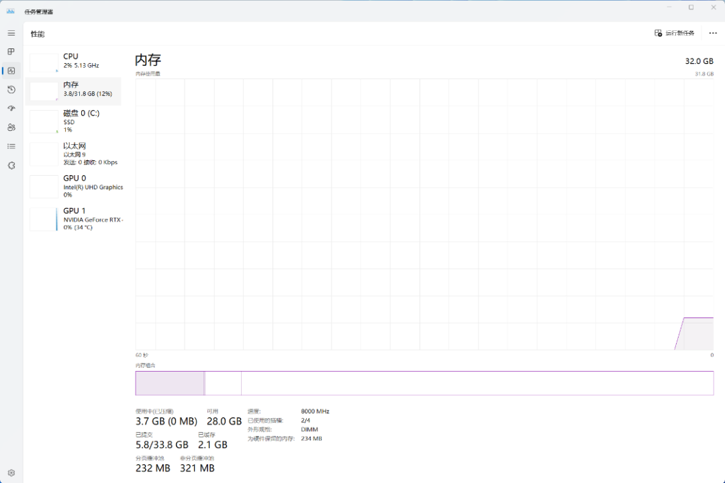
Task: Click the 2.1 GB cached value
Action: click(213, 445)
